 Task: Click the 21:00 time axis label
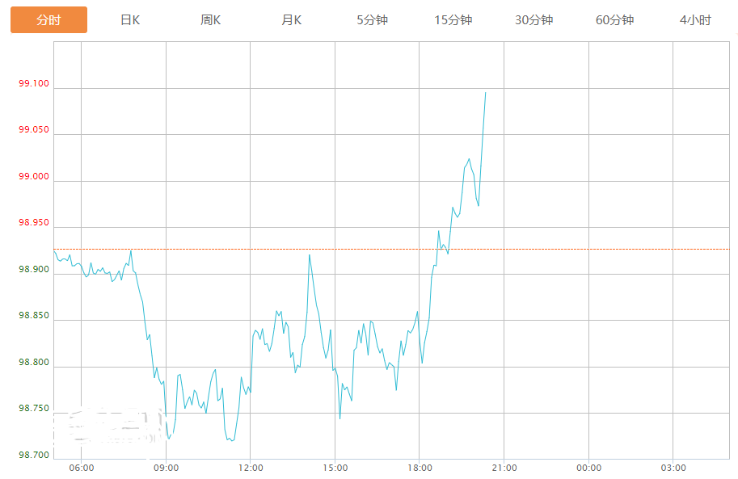[504, 468]
